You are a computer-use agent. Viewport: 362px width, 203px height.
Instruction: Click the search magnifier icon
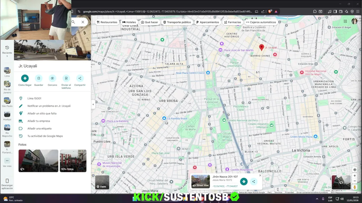[73, 22]
